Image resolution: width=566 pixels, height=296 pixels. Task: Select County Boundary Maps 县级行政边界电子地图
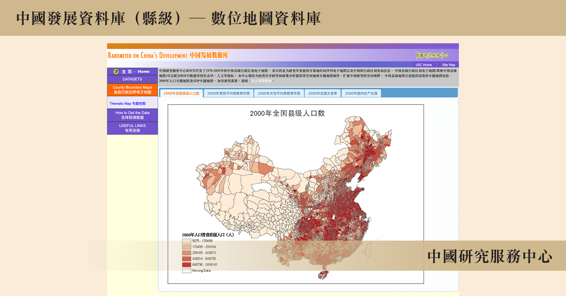pyautogui.click(x=132, y=90)
